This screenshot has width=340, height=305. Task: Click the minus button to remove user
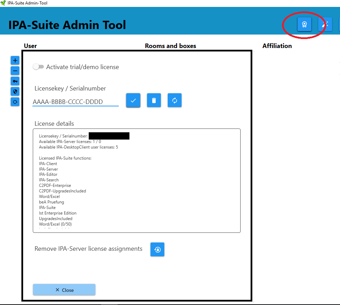[x=15, y=71]
